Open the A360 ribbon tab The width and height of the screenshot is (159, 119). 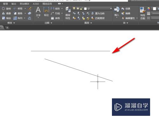pyautogui.click(x=36, y=4)
